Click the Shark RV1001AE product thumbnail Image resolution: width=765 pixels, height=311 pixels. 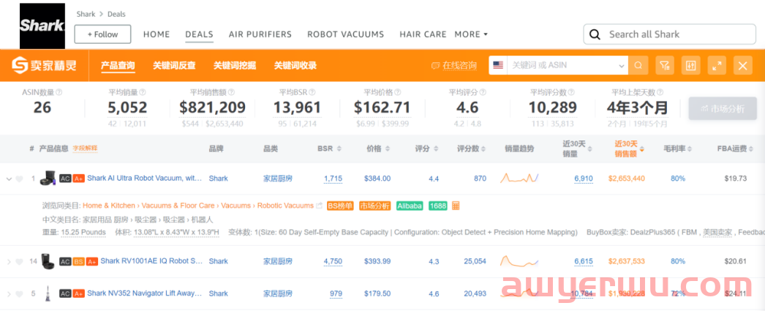pos(48,261)
